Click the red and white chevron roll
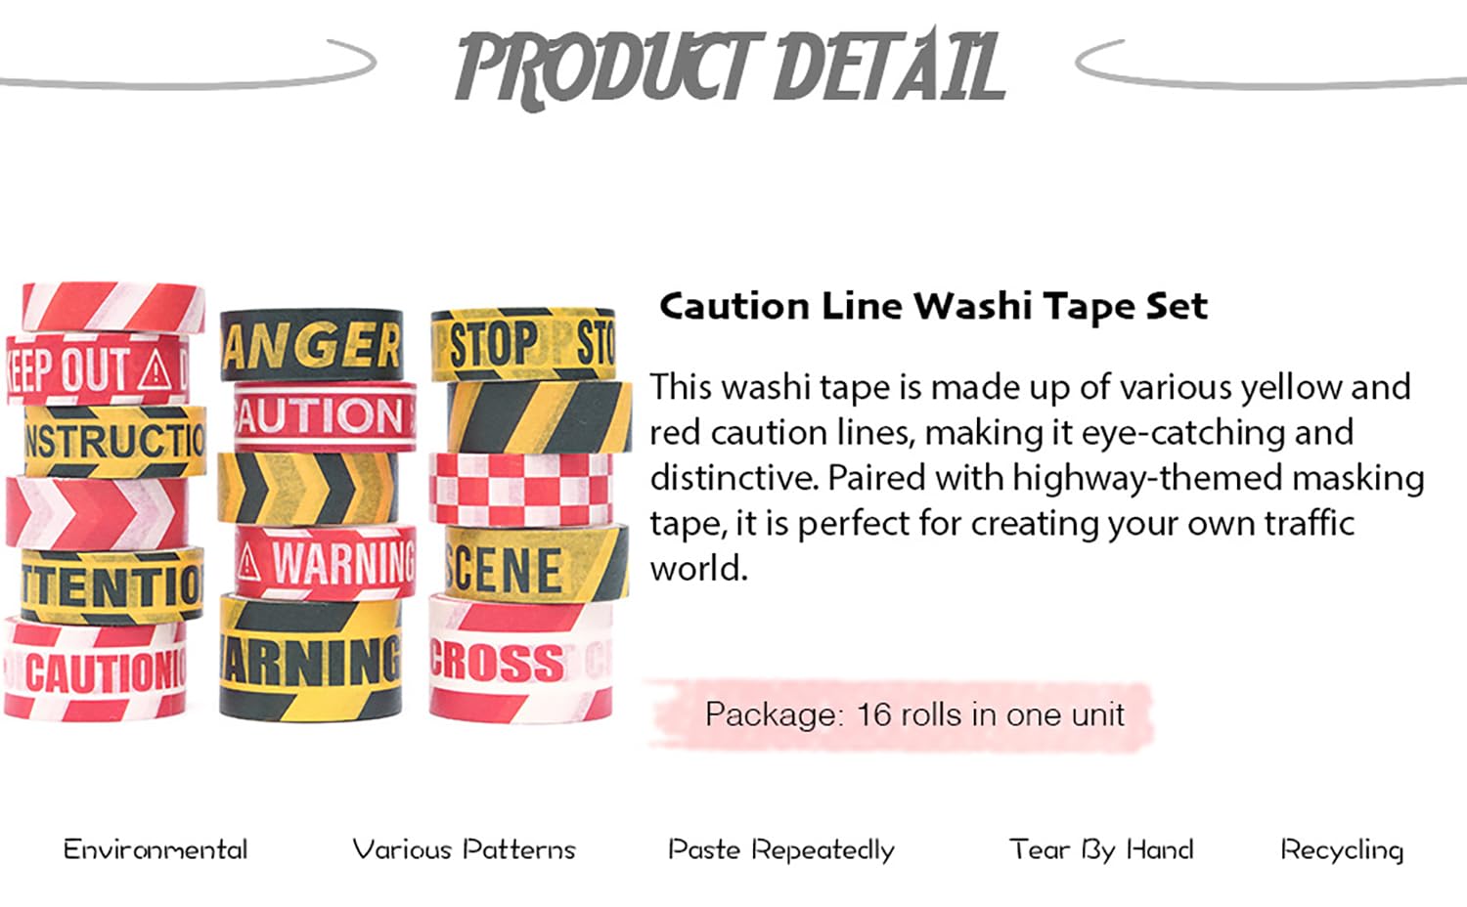The height and width of the screenshot is (907, 1467). click(x=96, y=512)
